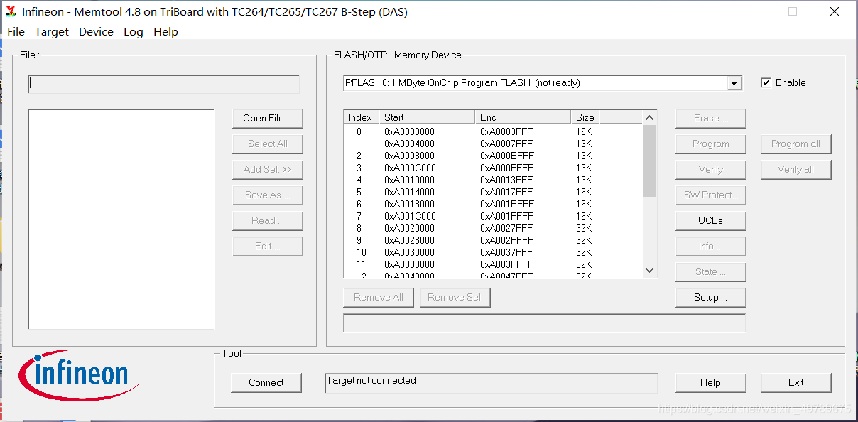858x422 pixels.
Task: Click the Edit button
Action: pos(268,247)
